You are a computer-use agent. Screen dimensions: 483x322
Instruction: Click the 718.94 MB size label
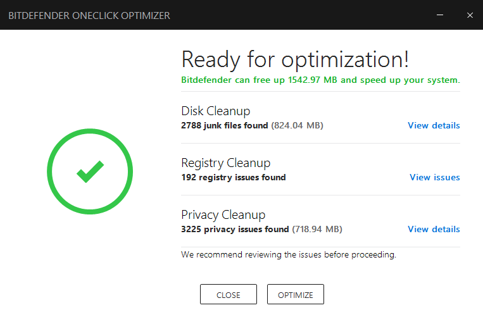coord(317,229)
